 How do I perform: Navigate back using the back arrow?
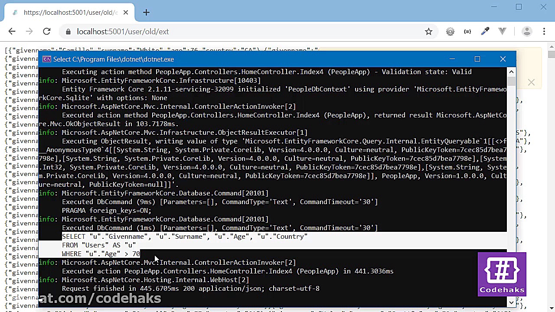coord(12,31)
